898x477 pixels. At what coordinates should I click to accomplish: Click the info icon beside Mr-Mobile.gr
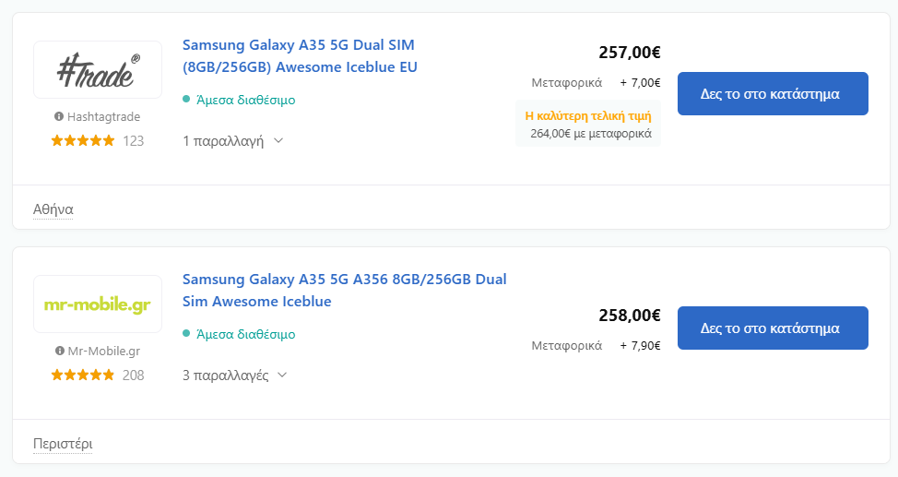pos(59,351)
